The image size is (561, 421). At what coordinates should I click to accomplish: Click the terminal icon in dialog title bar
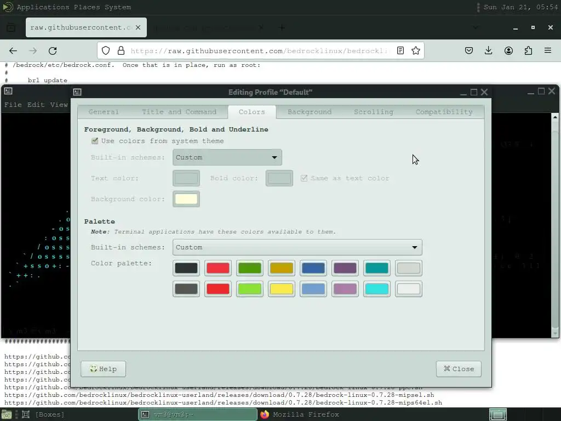tap(77, 92)
